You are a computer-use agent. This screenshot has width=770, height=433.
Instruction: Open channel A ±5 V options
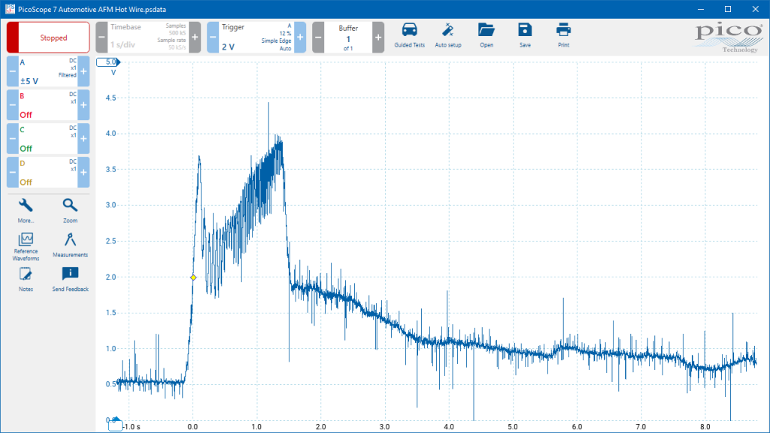pos(48,71)
